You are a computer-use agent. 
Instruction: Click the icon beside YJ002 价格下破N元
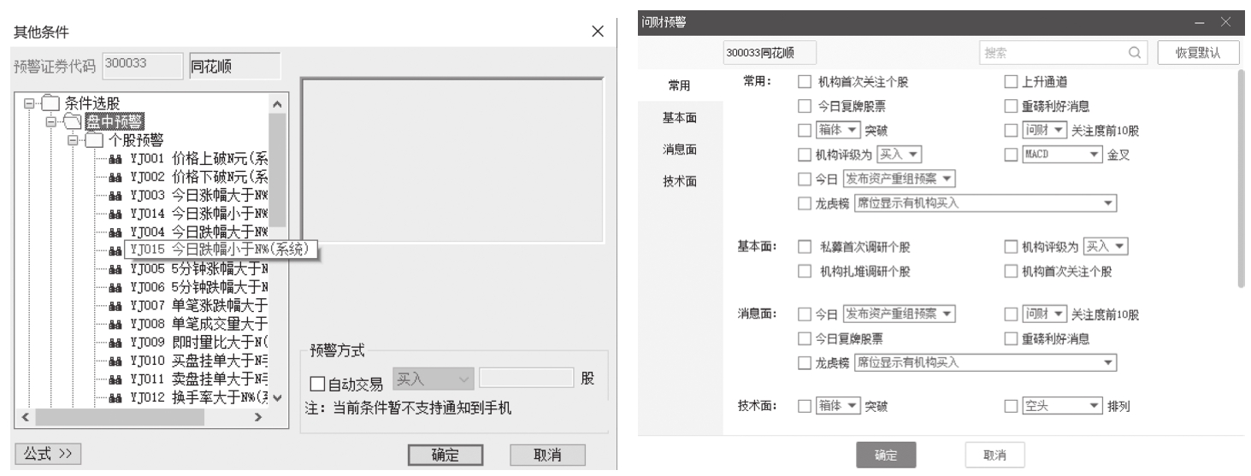click(x=115, y=177)
